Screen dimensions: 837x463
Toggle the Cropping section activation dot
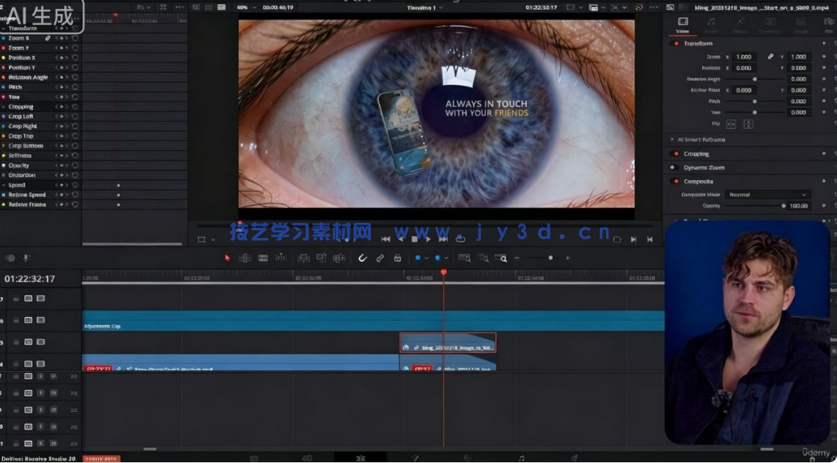676,154
